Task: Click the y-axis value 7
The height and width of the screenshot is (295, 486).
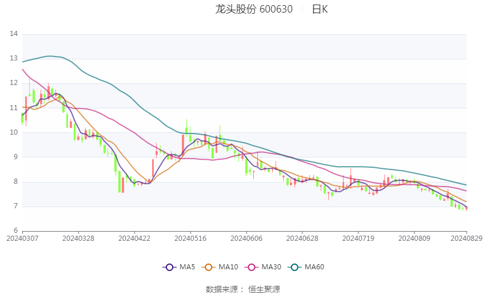Action: click(x=15, y=206)
